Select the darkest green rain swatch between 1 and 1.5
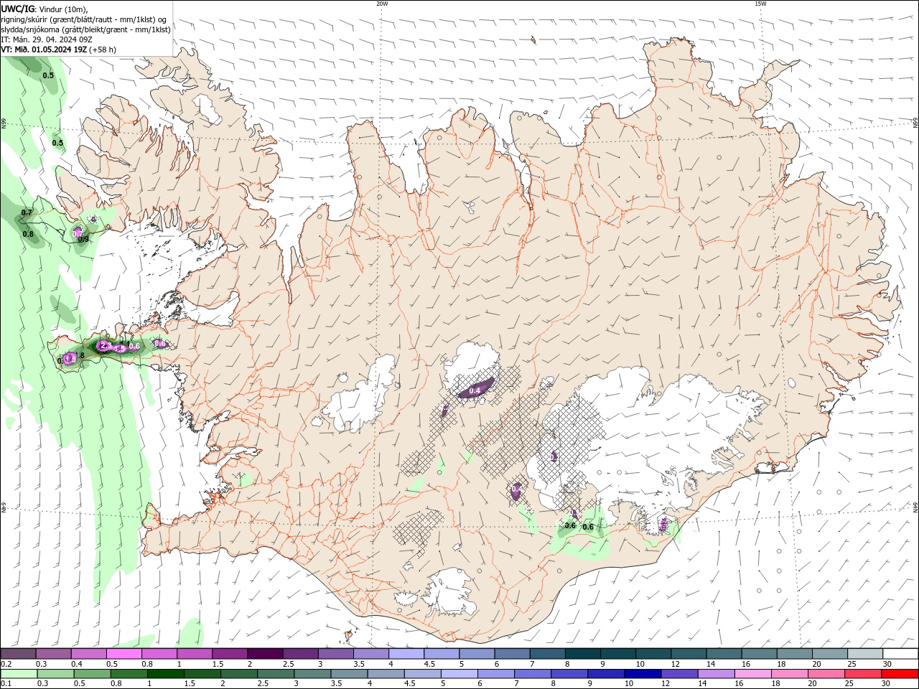 point(165,674)
